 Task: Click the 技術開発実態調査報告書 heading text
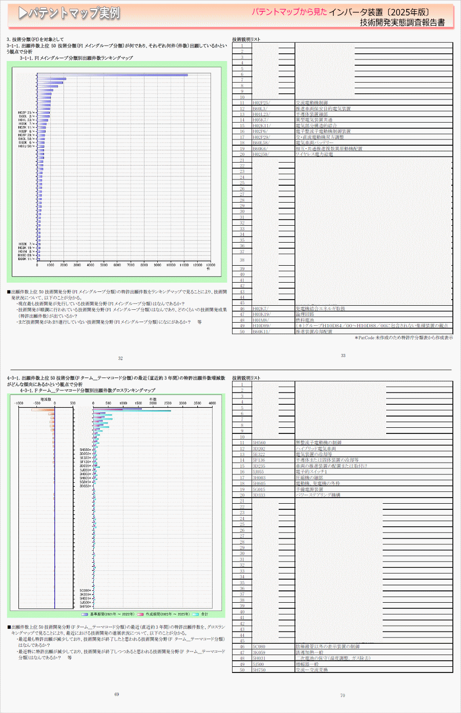click(402, 22)
